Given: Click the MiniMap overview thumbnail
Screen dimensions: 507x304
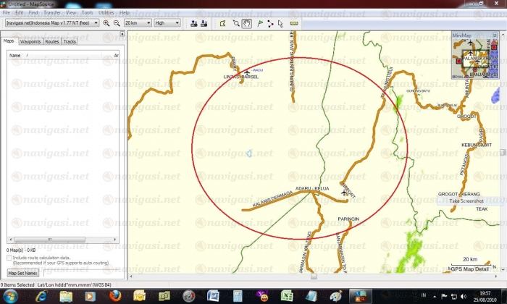Looking at the screenshot, I should coord(474,55).
